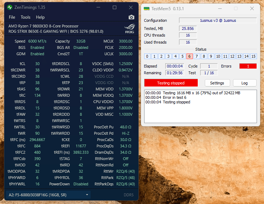Click the TestMem5 title bar icon
Viewport: 264px width, 204px height.
click(147, 9)
